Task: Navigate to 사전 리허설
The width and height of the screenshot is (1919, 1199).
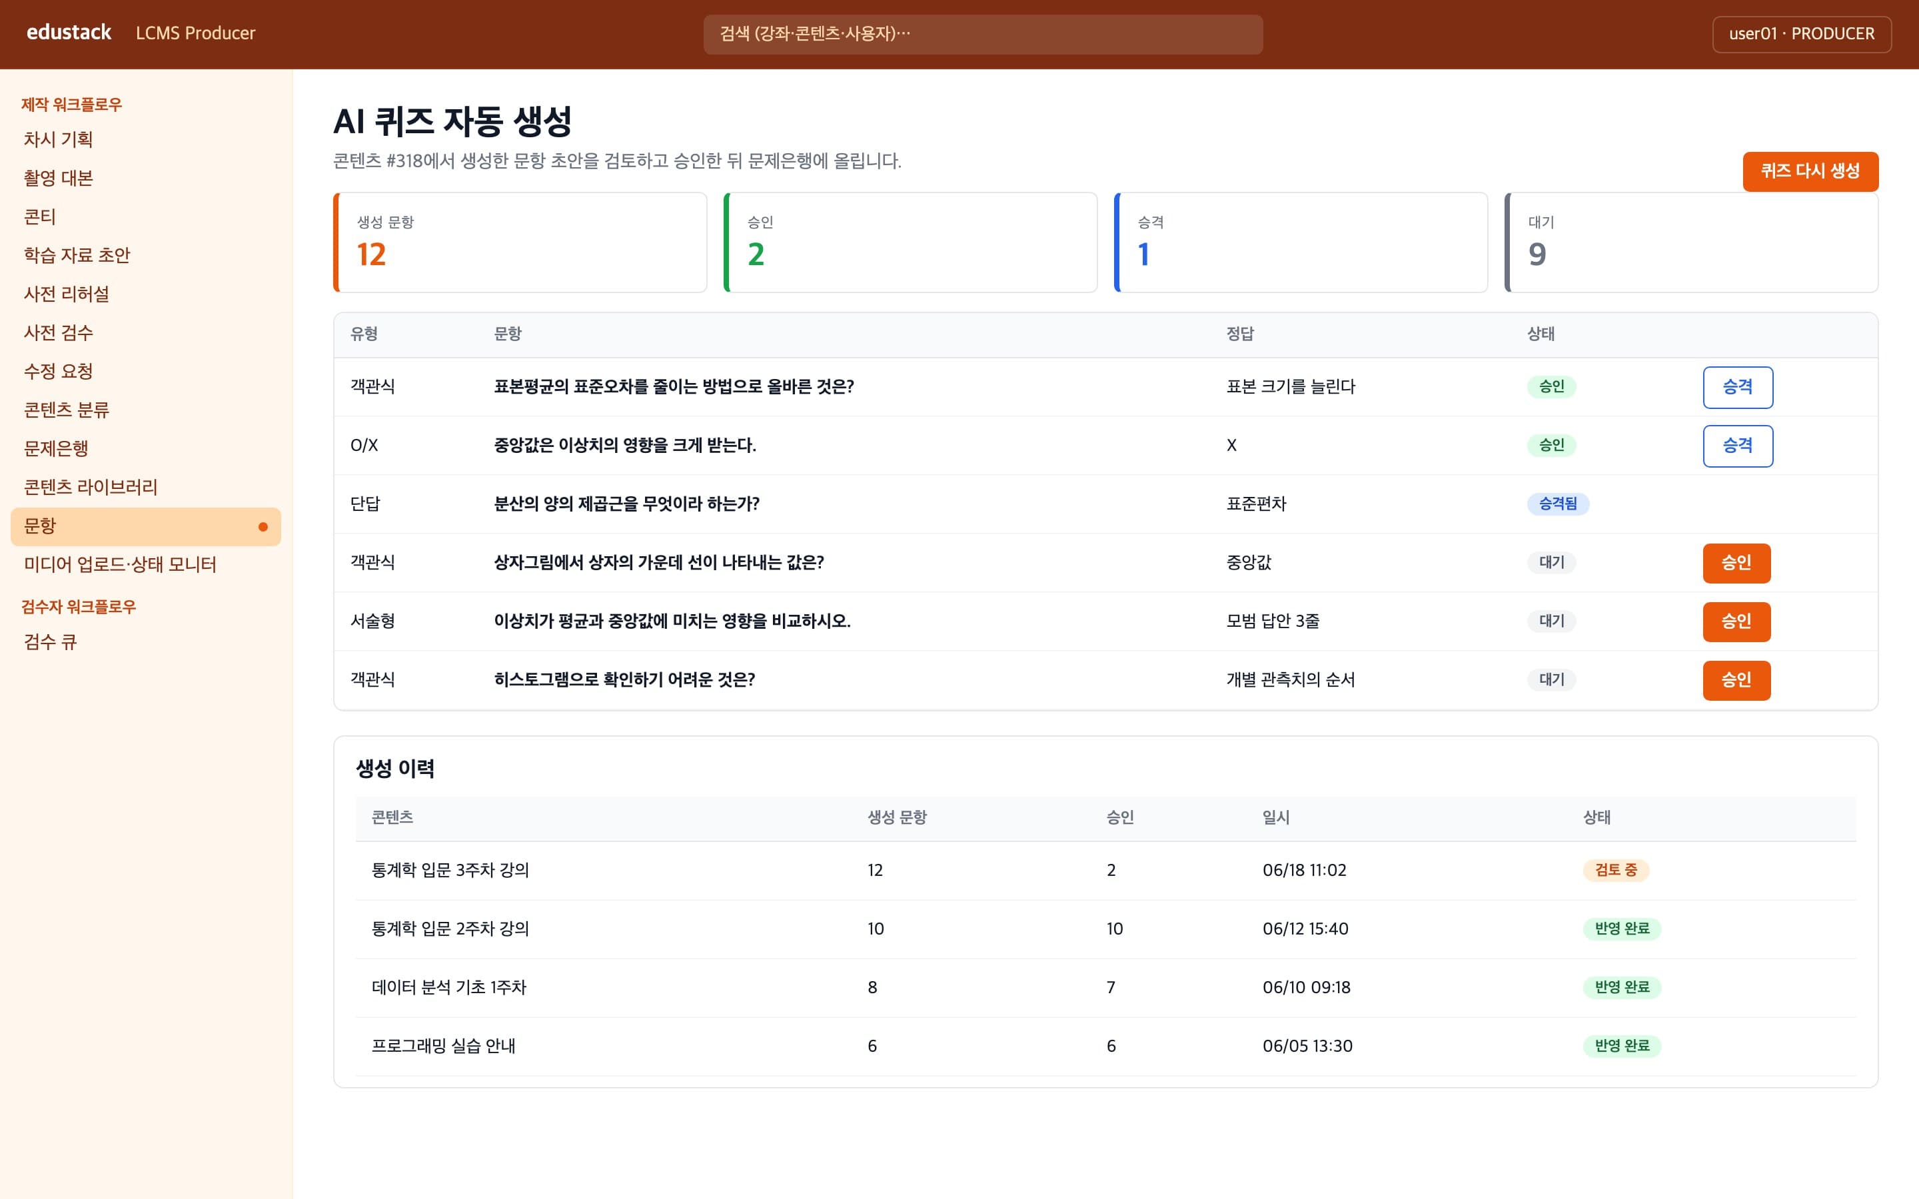Action: tap(146, 294)
